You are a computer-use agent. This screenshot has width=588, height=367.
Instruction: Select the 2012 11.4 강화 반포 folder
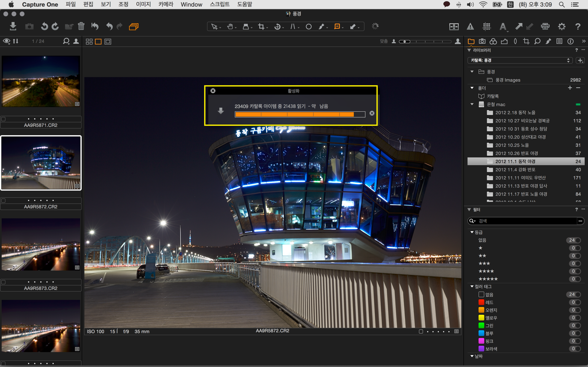(x=515, y=169)
